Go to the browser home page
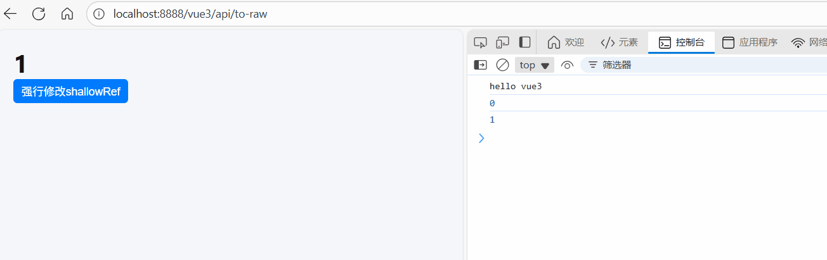The image size is (827, 260). pos(67,14)
